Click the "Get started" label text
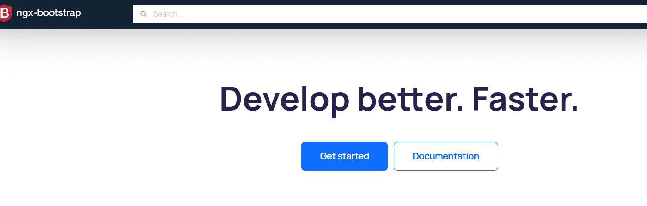Viewport: 647px width, 206px height. coord(344,156)
